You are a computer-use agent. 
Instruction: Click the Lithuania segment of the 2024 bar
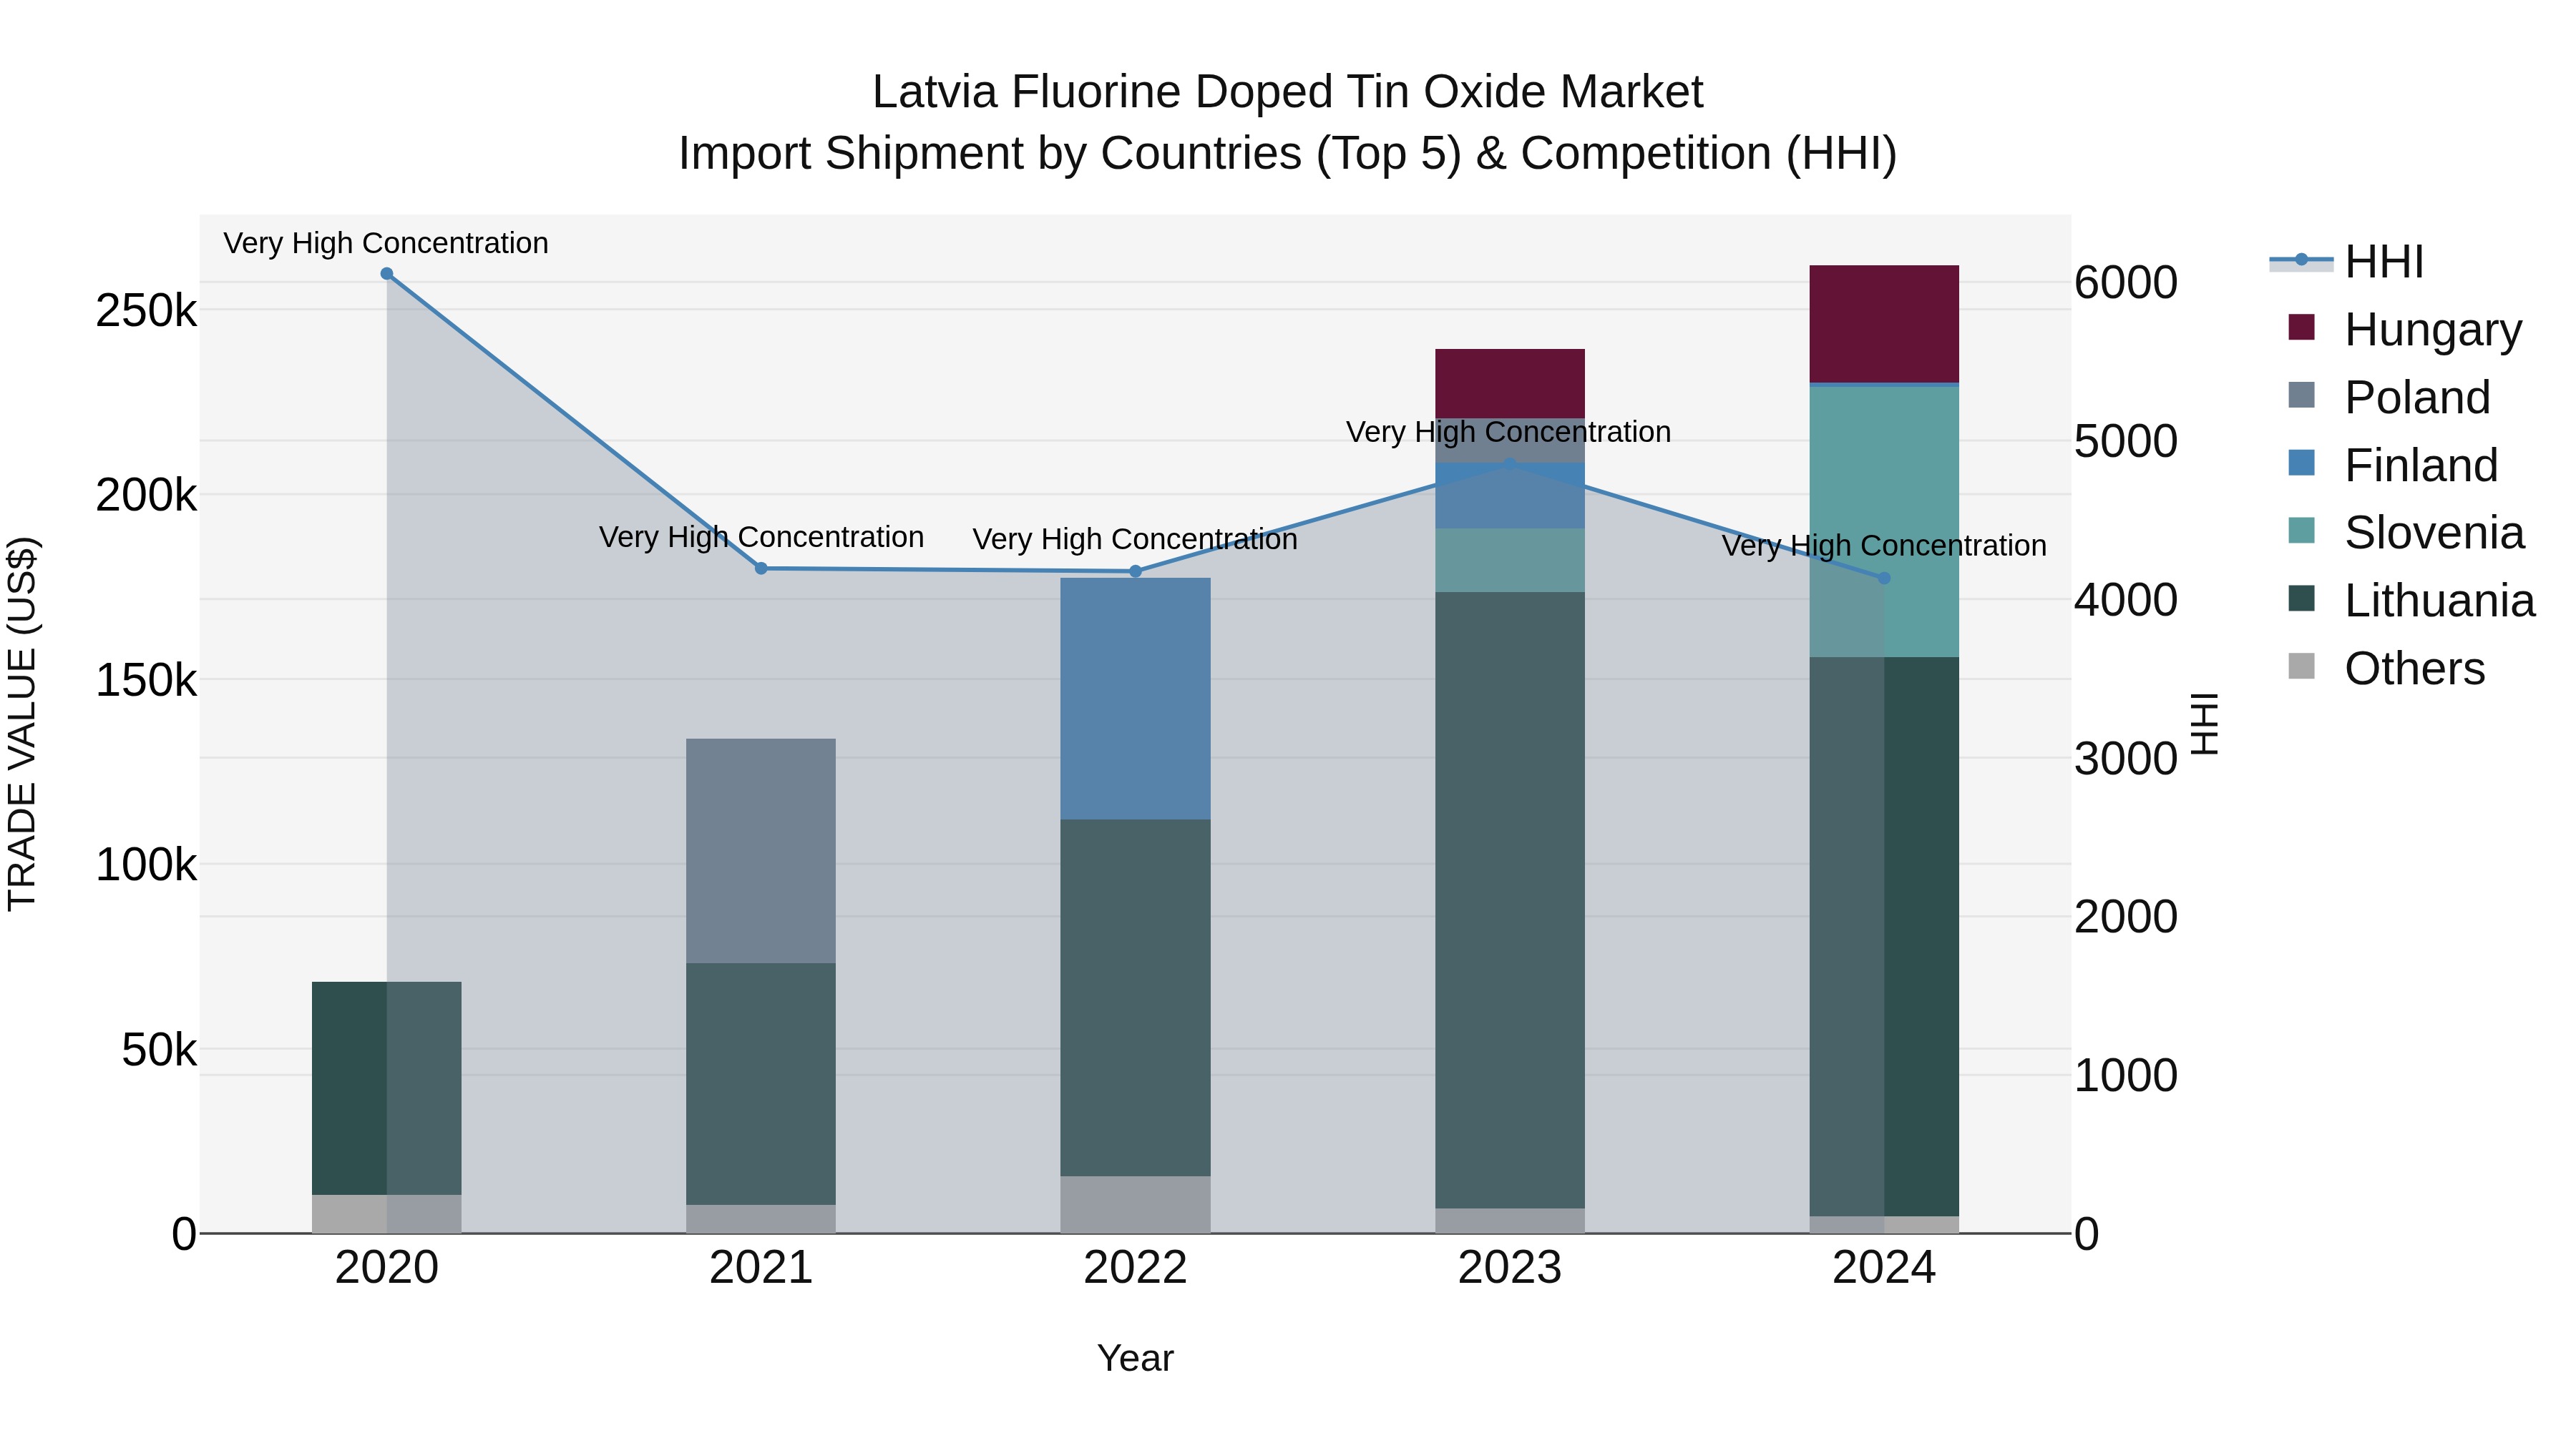pyautogui.click(x=1884, y=936)
